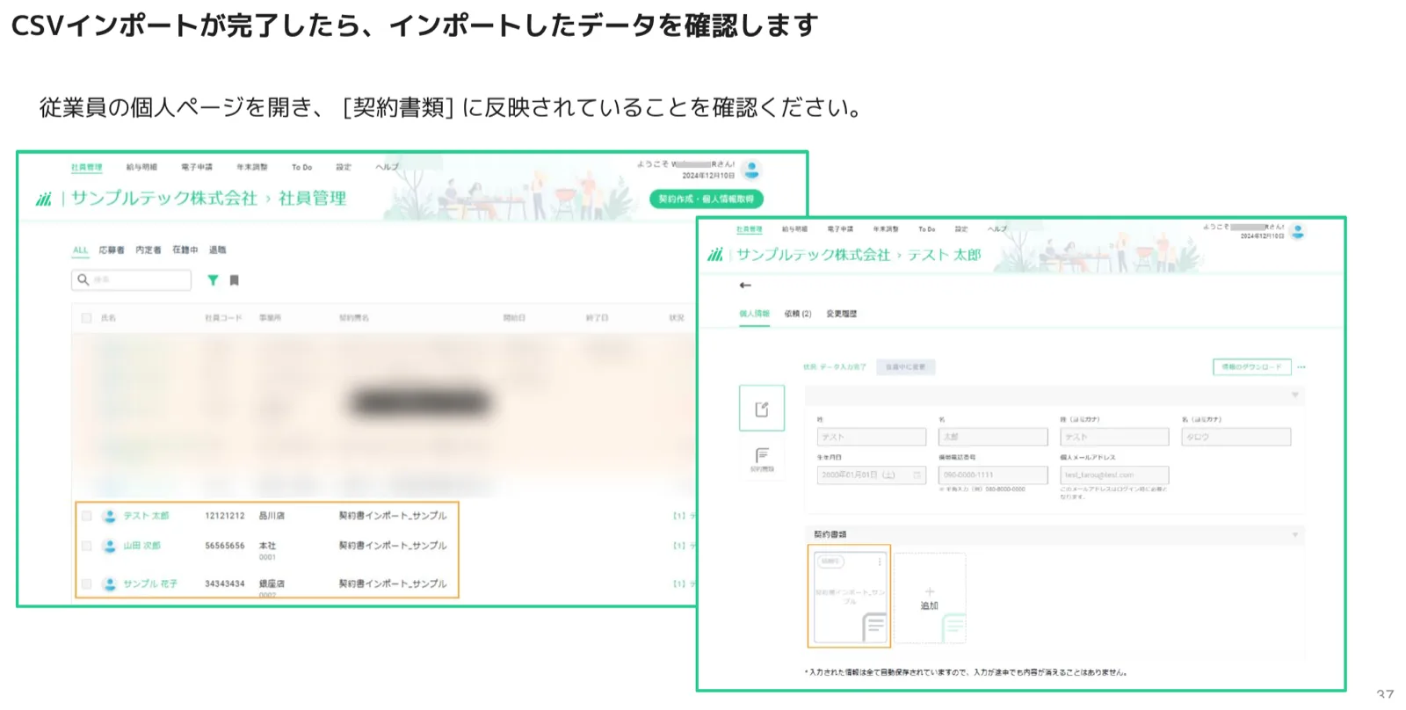The image size is (1406, 710).
Task: Click the avatar icon in サンプル 花子's row
Action: tap(110, 583)
